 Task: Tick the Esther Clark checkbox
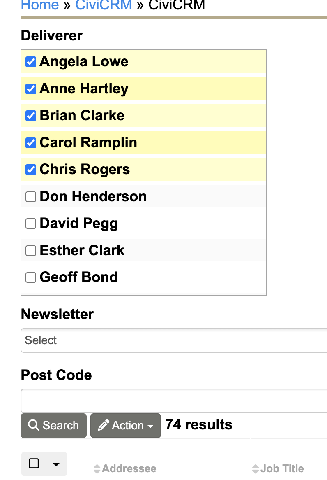[x=31, y=250]
